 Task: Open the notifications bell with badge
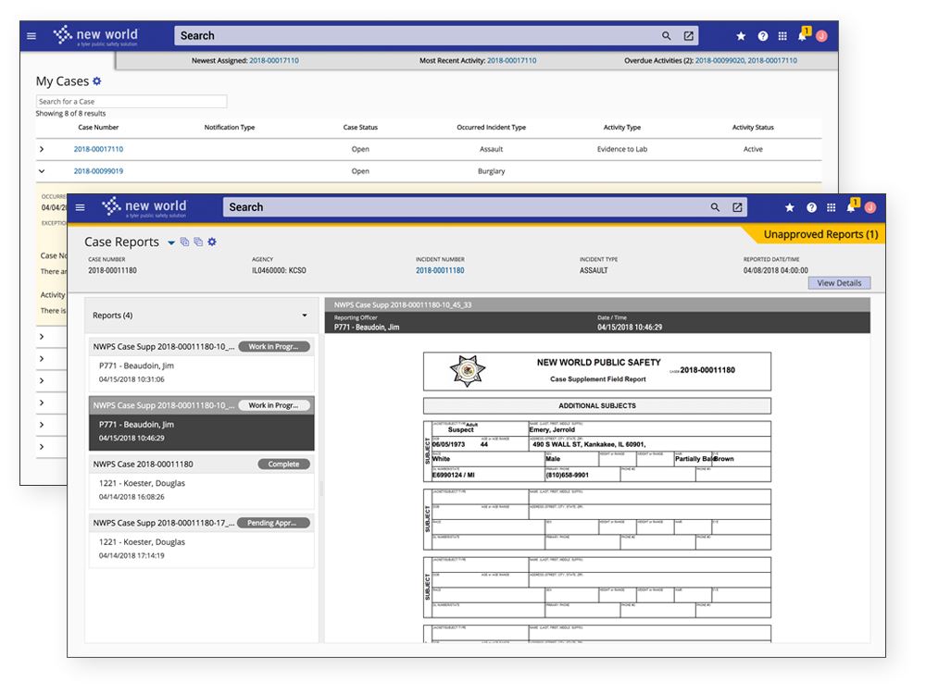(x=850, y=207)
